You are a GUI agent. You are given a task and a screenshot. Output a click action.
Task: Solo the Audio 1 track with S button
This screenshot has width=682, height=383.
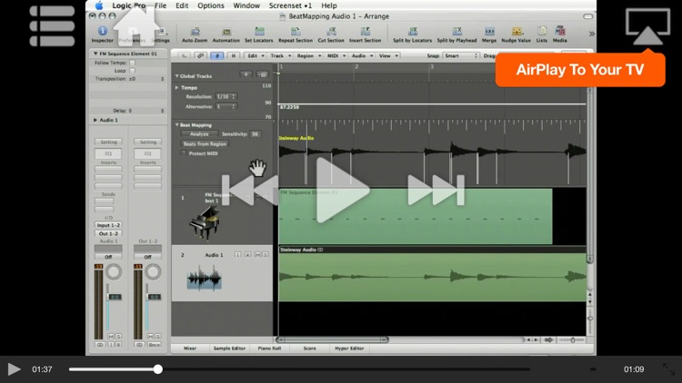(x=266, y=255)
